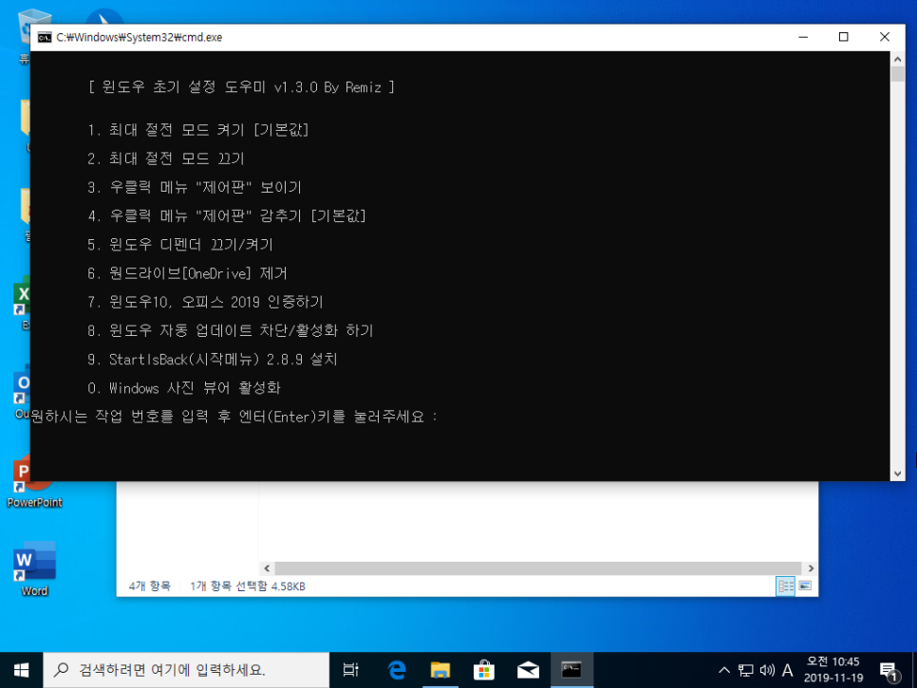Select the Recycle Bin desktop icon

(24, 35)
